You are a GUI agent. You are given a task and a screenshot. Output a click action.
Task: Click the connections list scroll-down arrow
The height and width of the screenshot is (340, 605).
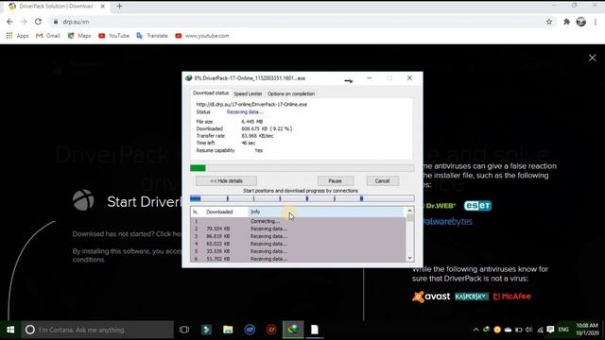pos(409,258)
